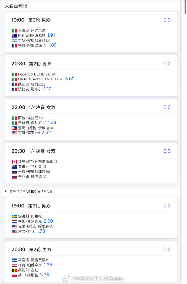This screenshot has height=284, width=187.
Task: Open 0:0 score of 22:00 女双 match
Action: (167, 108)
